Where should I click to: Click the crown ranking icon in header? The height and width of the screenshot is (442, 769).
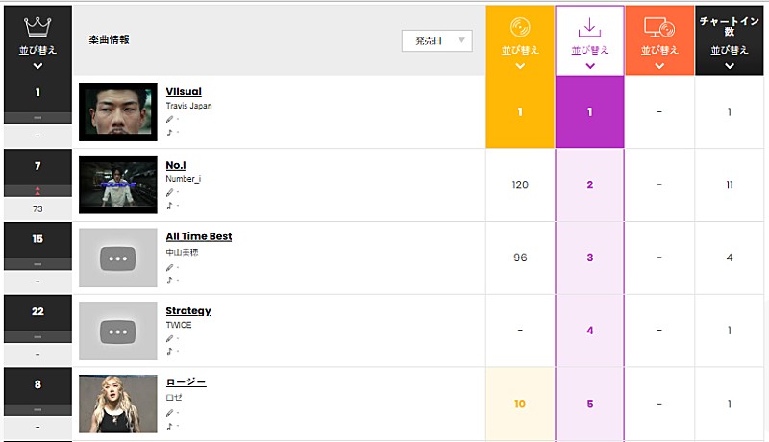coord(37,25)
